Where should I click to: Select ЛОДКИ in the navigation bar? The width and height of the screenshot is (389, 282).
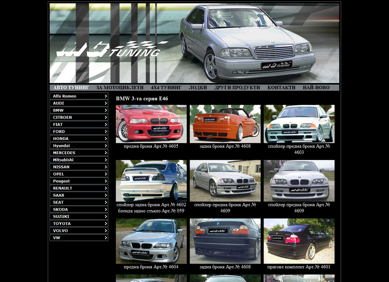pyautogui.click(x=198, y=88)
